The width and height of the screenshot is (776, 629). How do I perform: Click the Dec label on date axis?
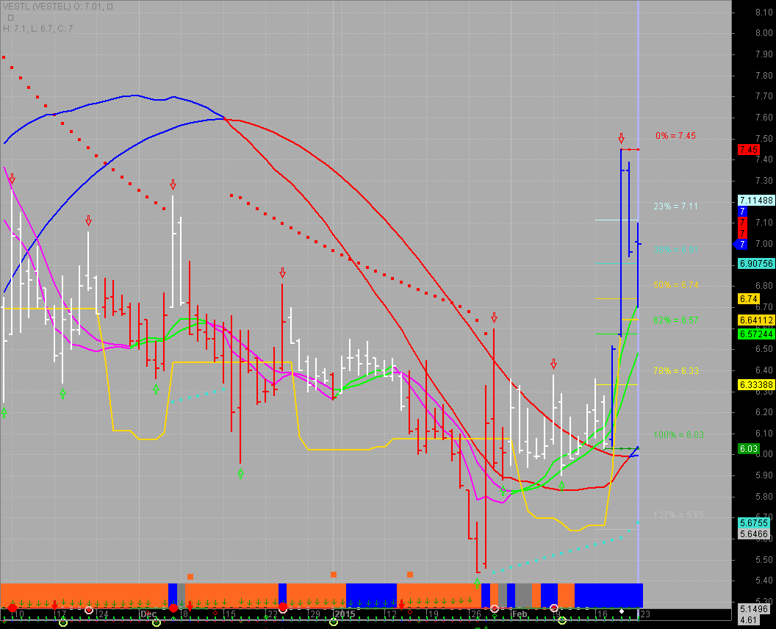tap(148, 614)
